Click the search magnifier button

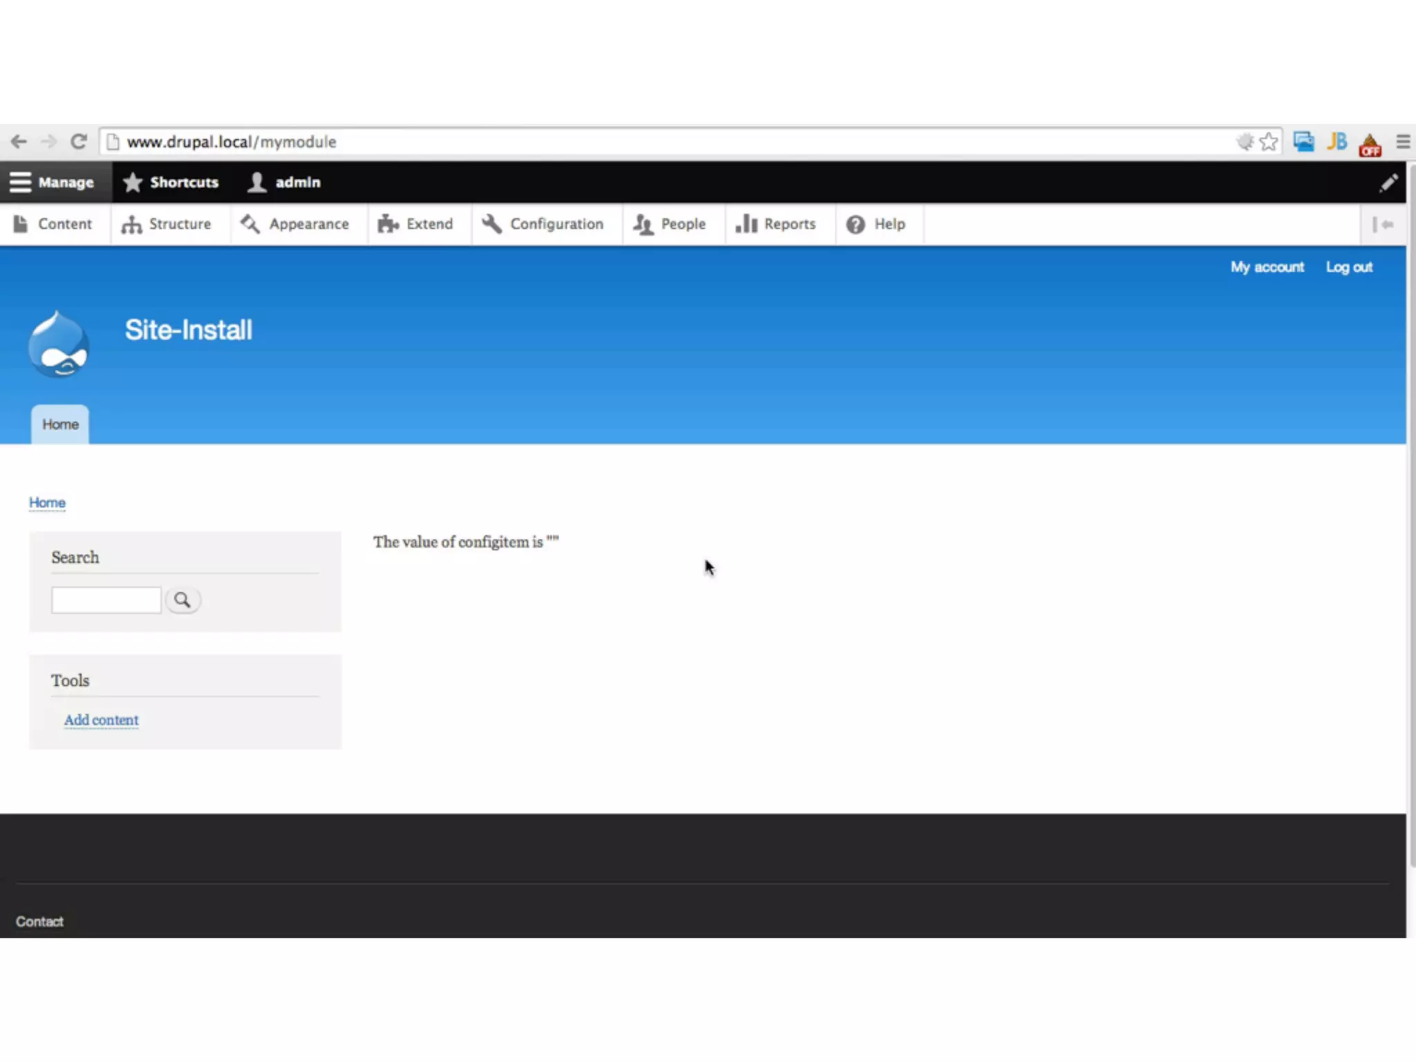183,600
